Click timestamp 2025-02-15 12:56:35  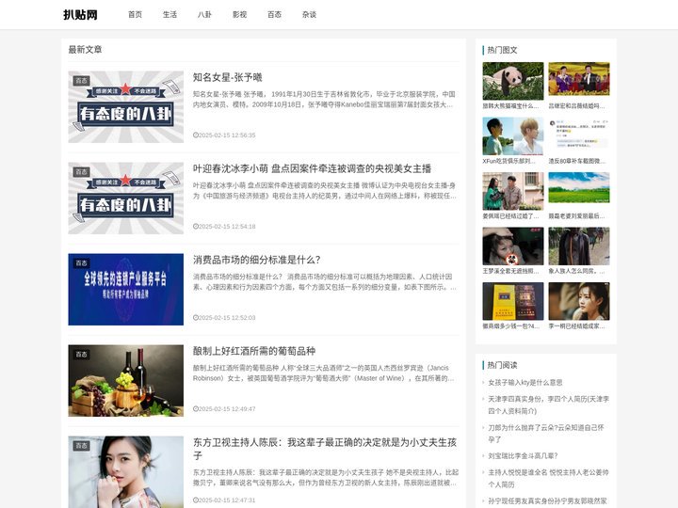(x=227, y=135)
